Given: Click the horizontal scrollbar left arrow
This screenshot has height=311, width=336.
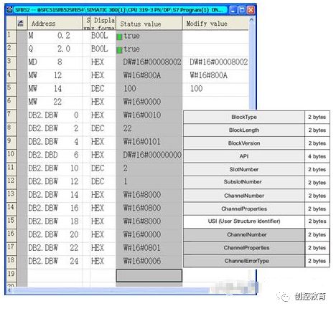Looking at the screenshot, I should [x=9, y=290].
